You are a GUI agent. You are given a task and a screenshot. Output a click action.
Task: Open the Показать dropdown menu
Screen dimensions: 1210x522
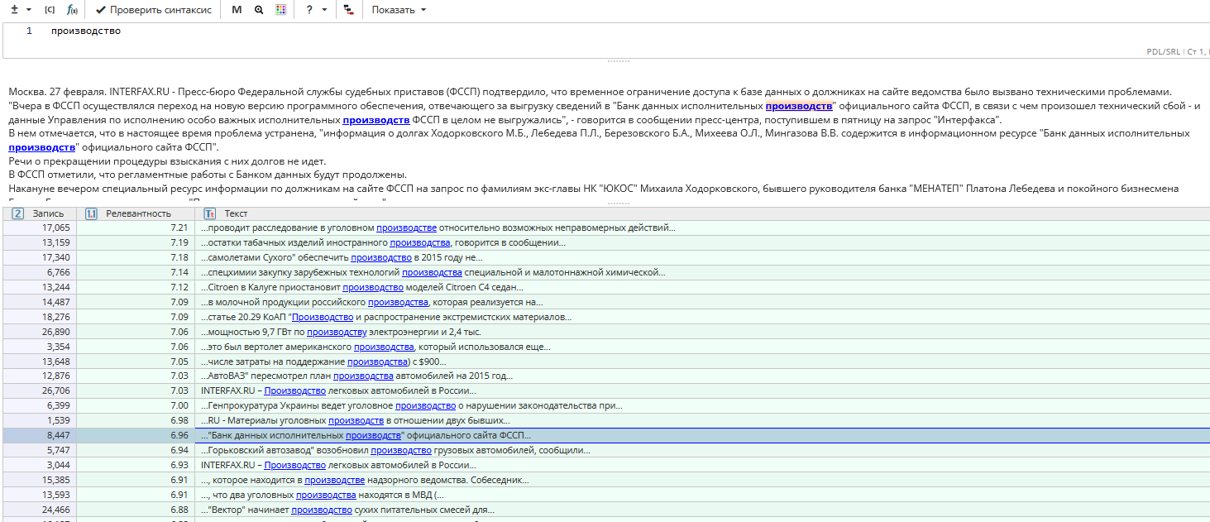pyautogui.click(x=399, y=10)
